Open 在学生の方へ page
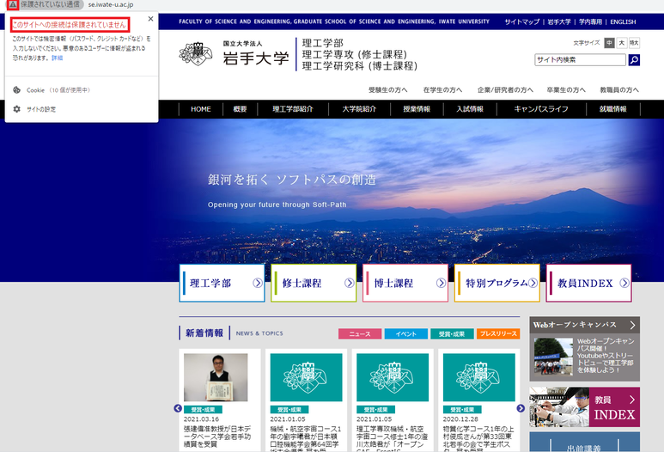This screenshot has height=452, width=664. click(x=442, y=90)
